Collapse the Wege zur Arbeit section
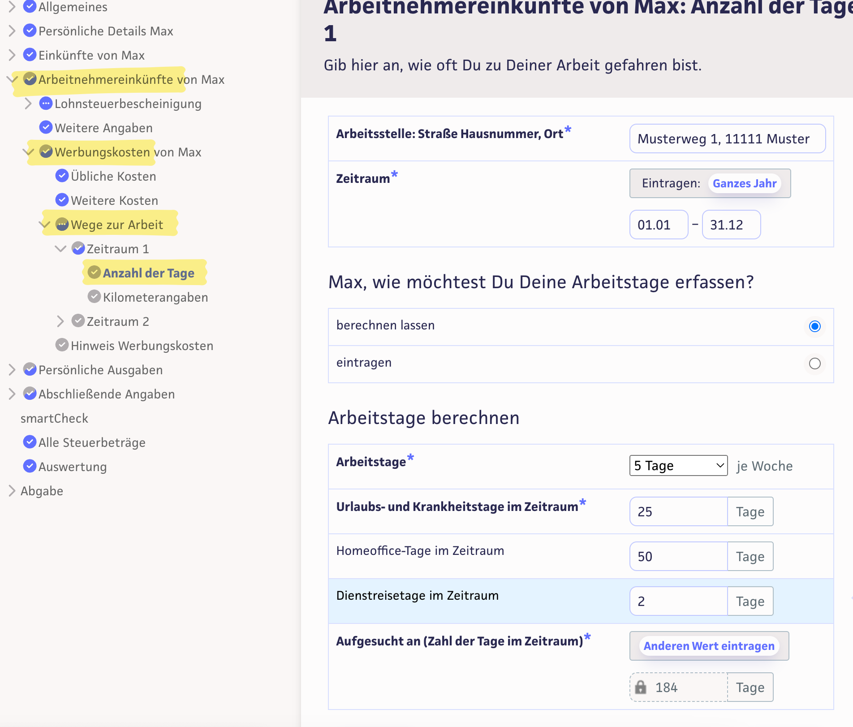This screenshot has width=853, height=727. point(44,224)
